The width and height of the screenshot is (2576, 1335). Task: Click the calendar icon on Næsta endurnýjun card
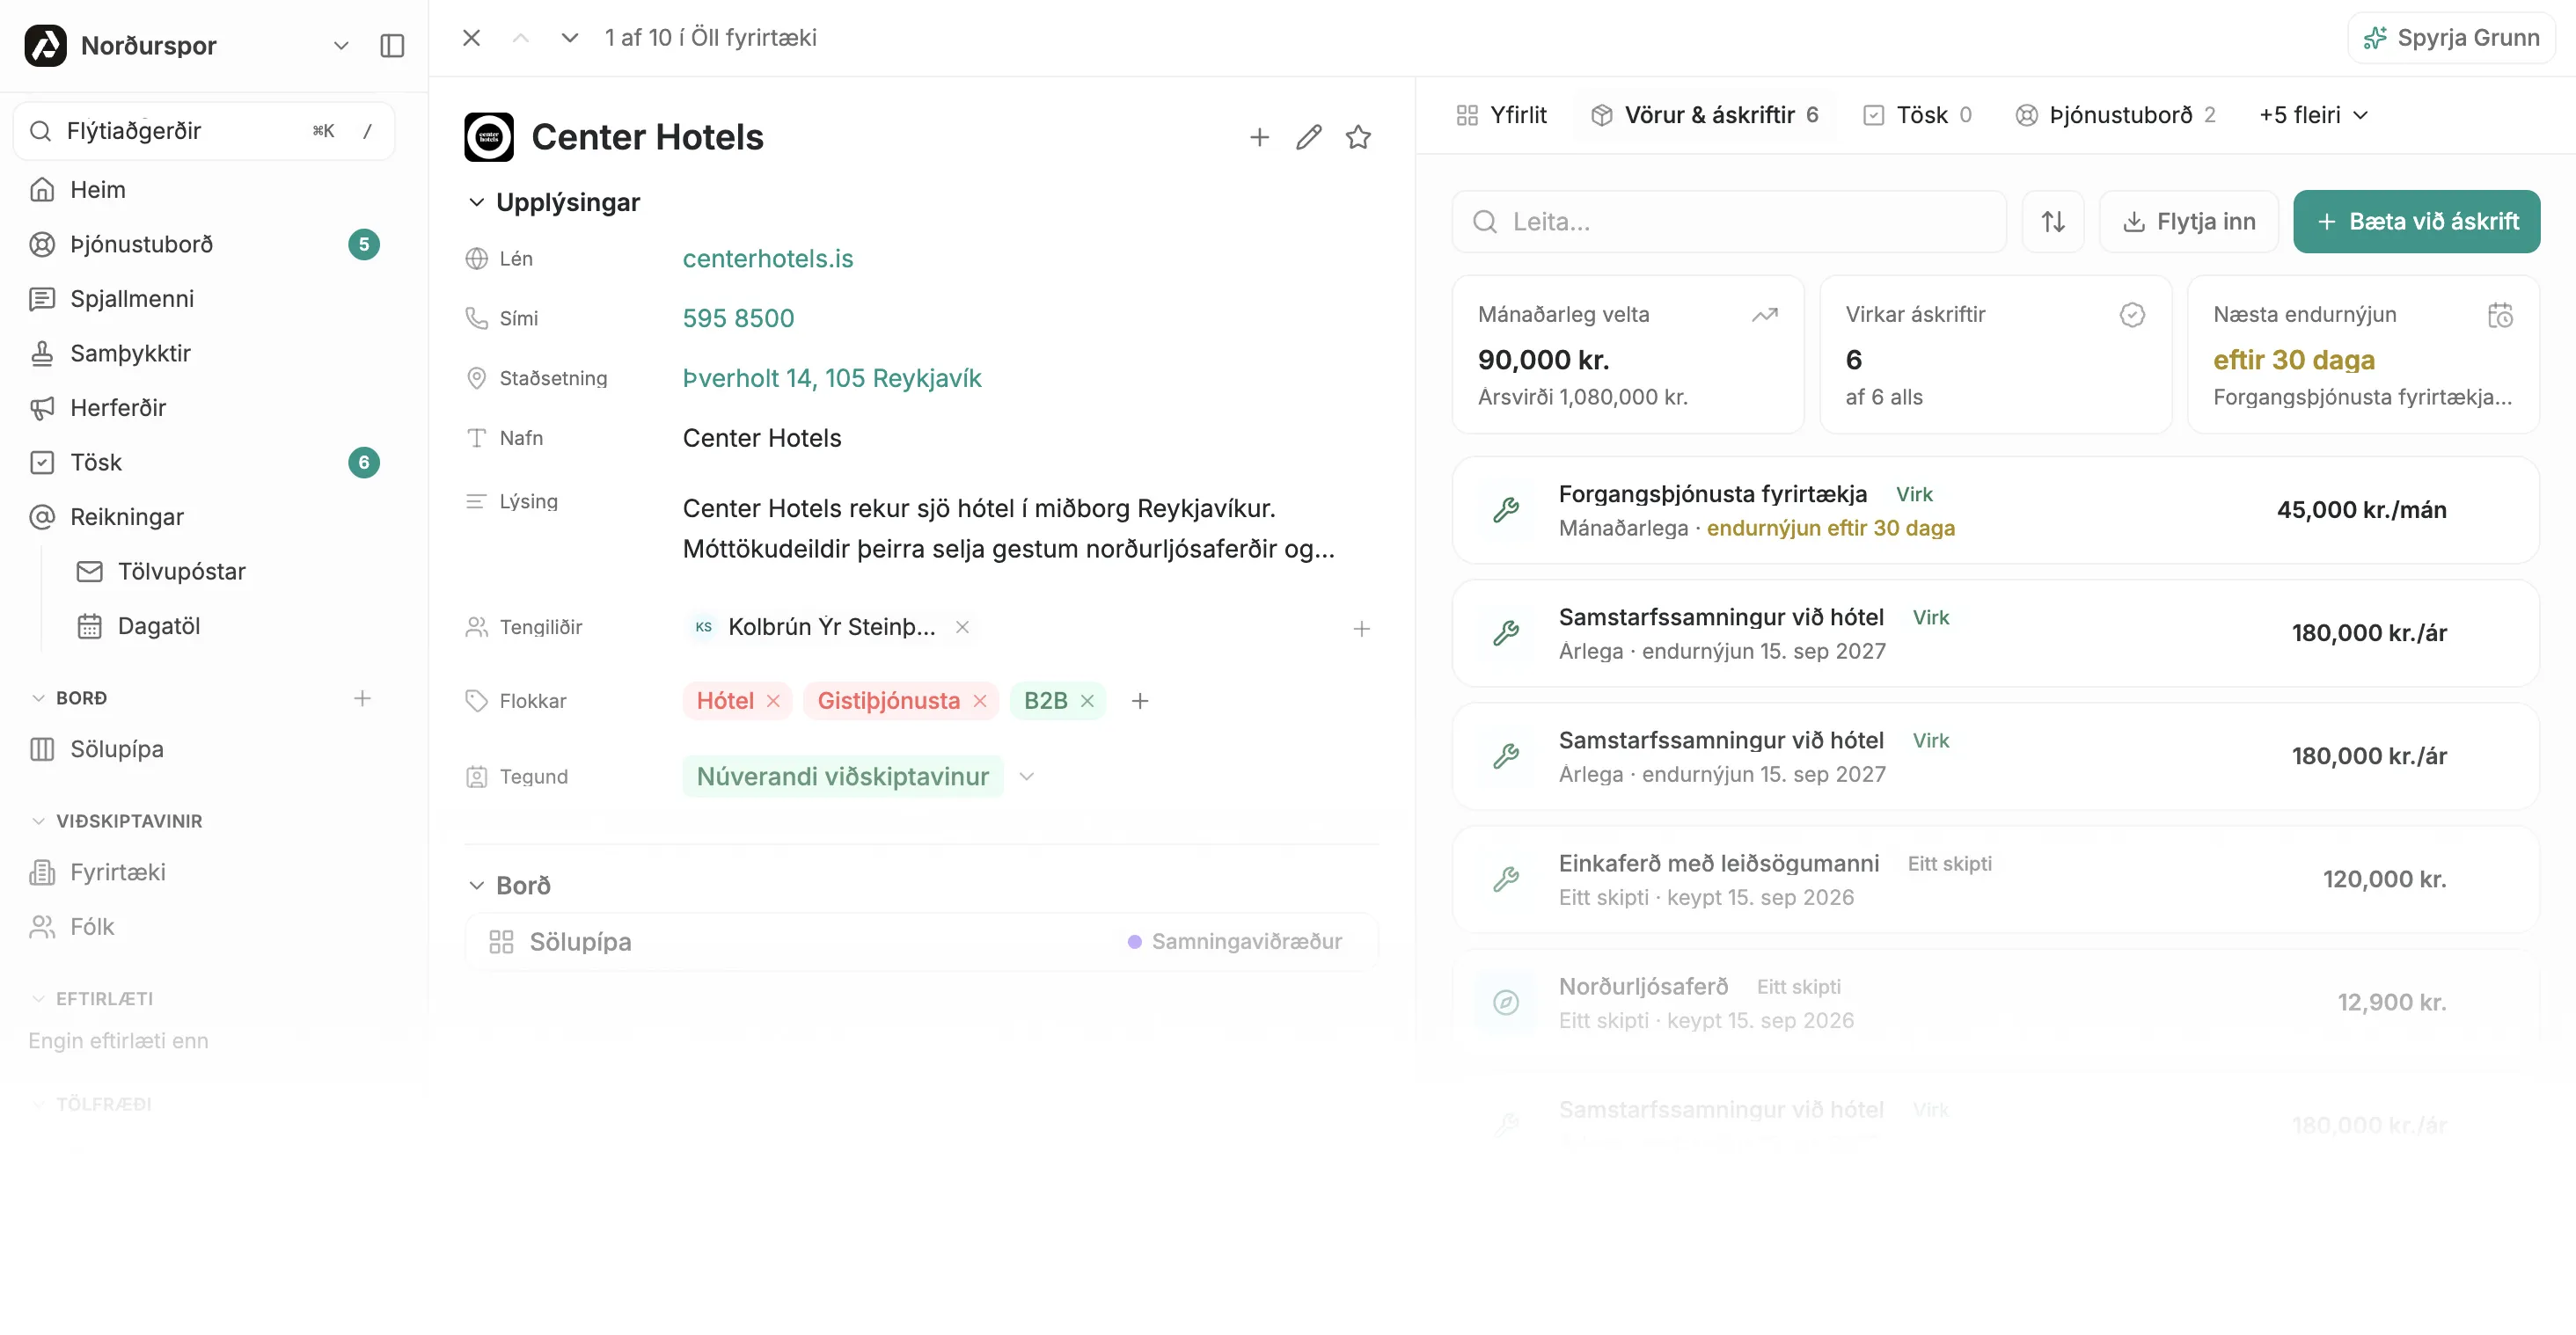click(2500, 315)
